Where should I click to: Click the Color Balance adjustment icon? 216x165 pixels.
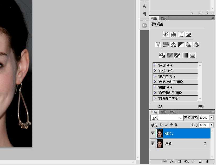pyautogui.click(x=173, y=45)
